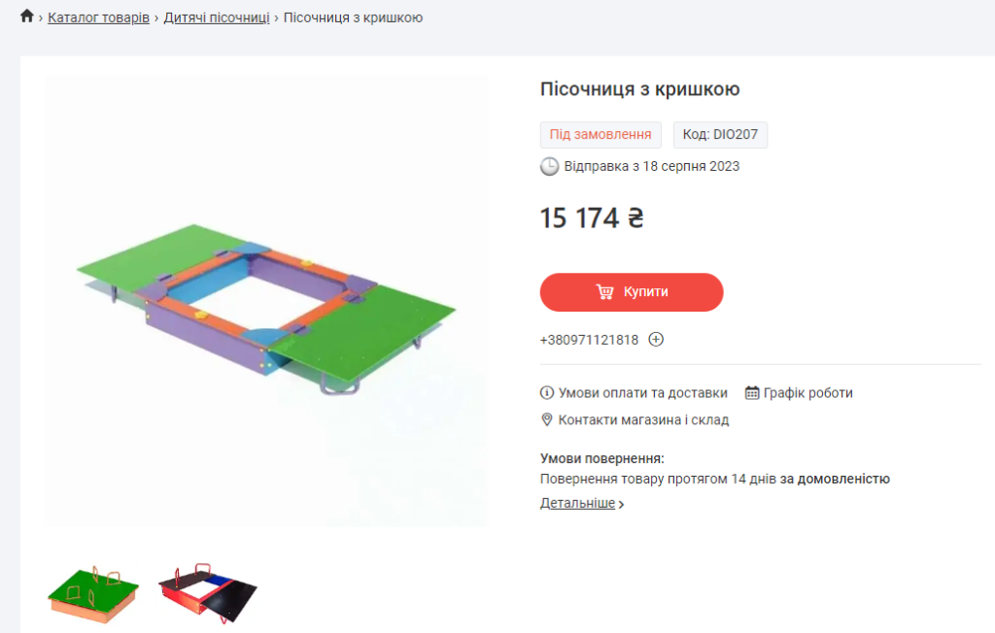
Task: Click the clock icon near Відправка
Action: pyautogui.click(x=549, y=166)
